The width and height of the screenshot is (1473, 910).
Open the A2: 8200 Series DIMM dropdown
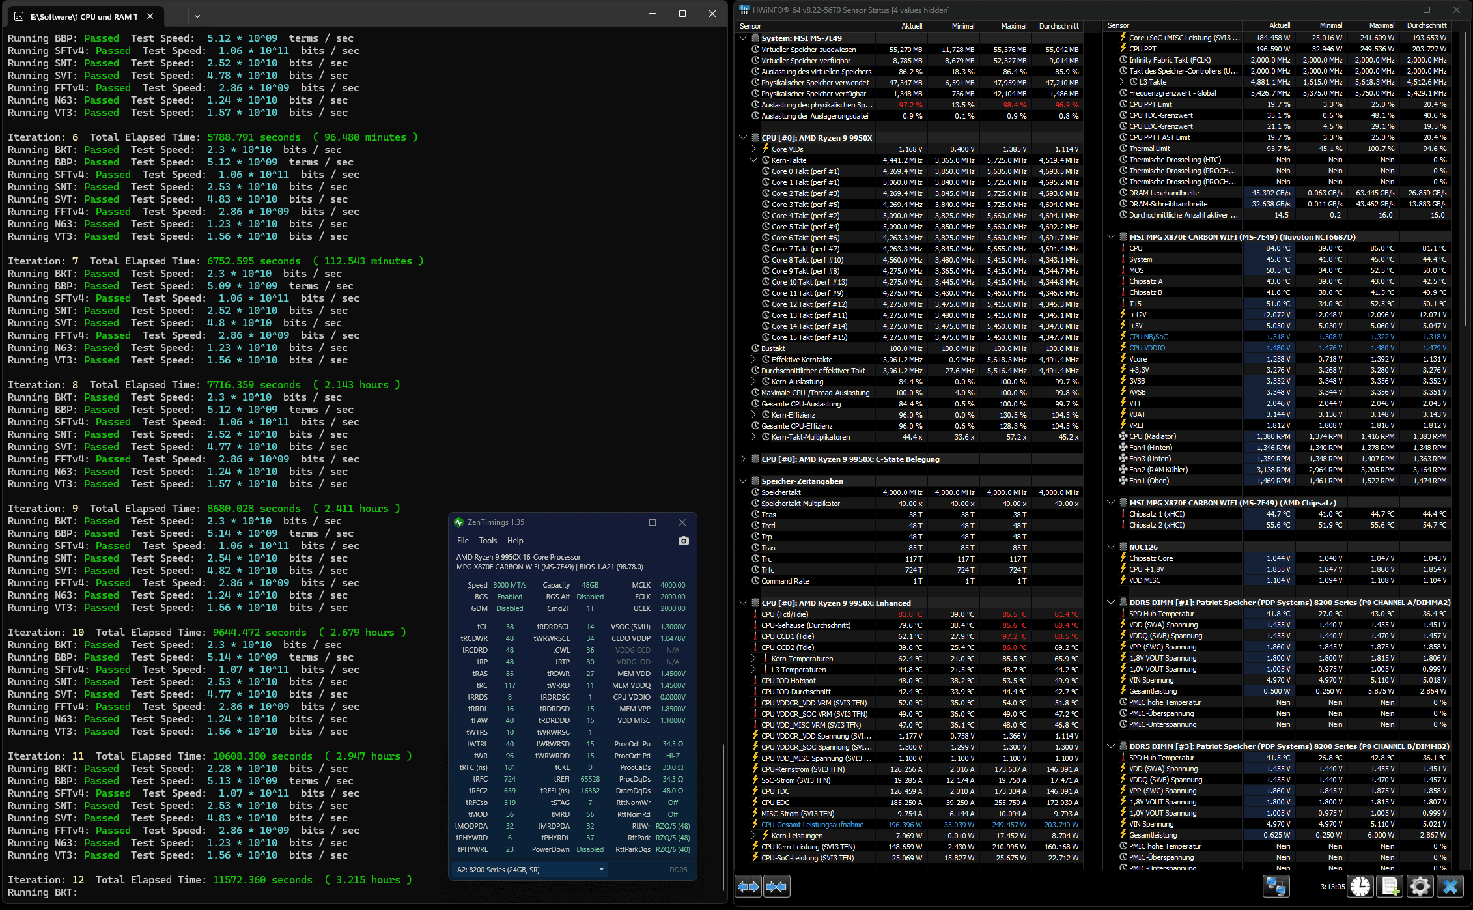click(530, 870)
